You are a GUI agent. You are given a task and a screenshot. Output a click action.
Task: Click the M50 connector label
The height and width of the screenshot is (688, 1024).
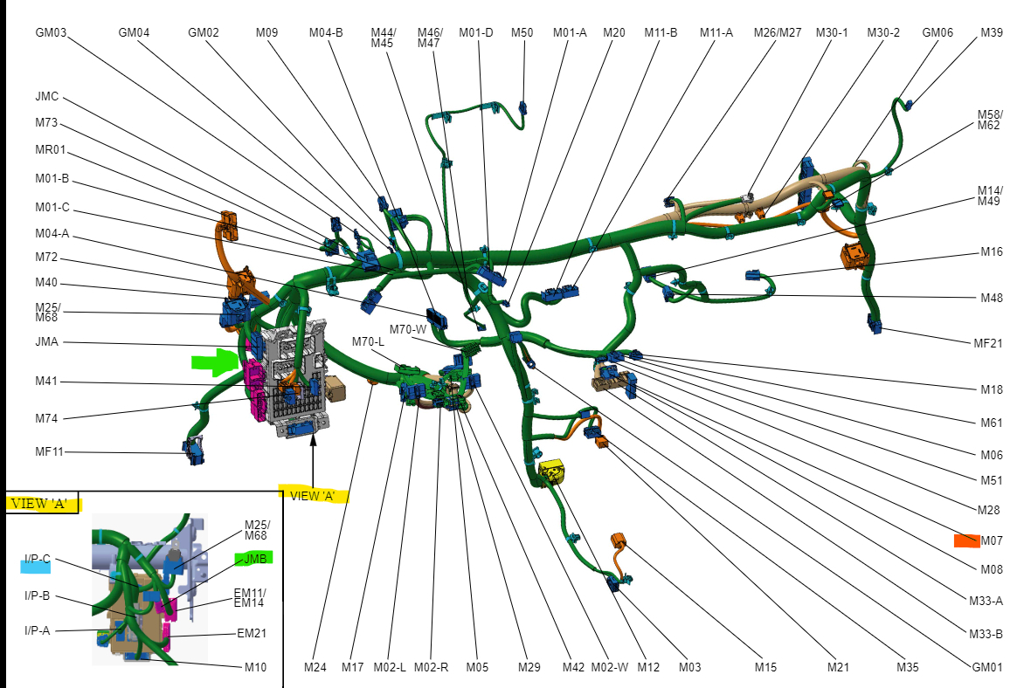tap(522, 32)
